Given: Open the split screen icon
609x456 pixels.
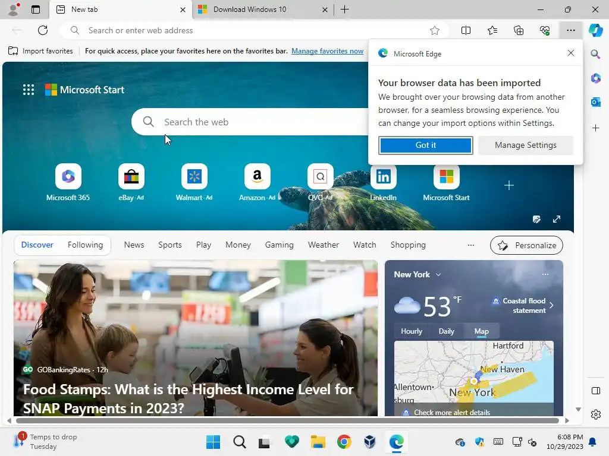Looking at the screenshot, I should tap(466, 30).
